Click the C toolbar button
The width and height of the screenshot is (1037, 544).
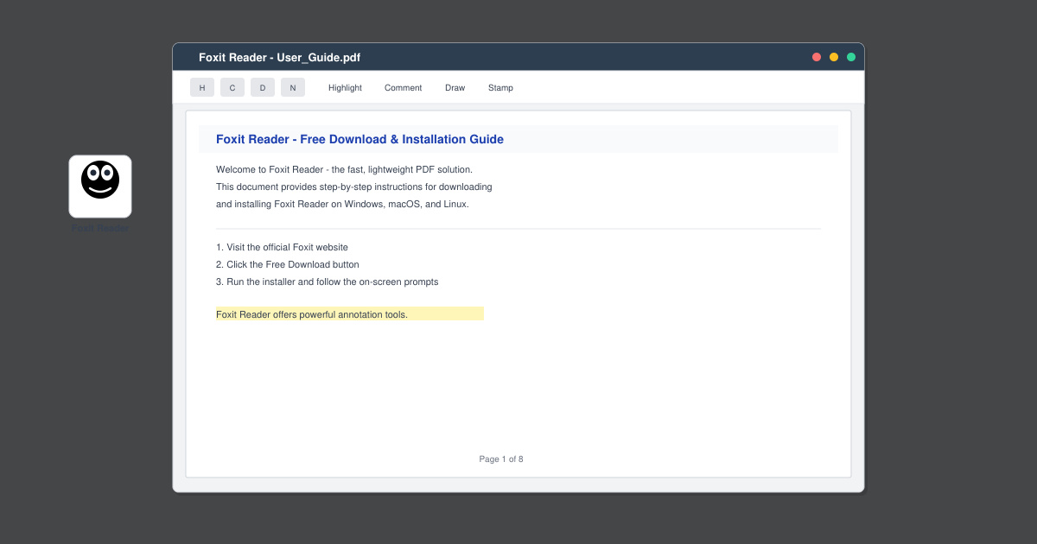(232, 87)
